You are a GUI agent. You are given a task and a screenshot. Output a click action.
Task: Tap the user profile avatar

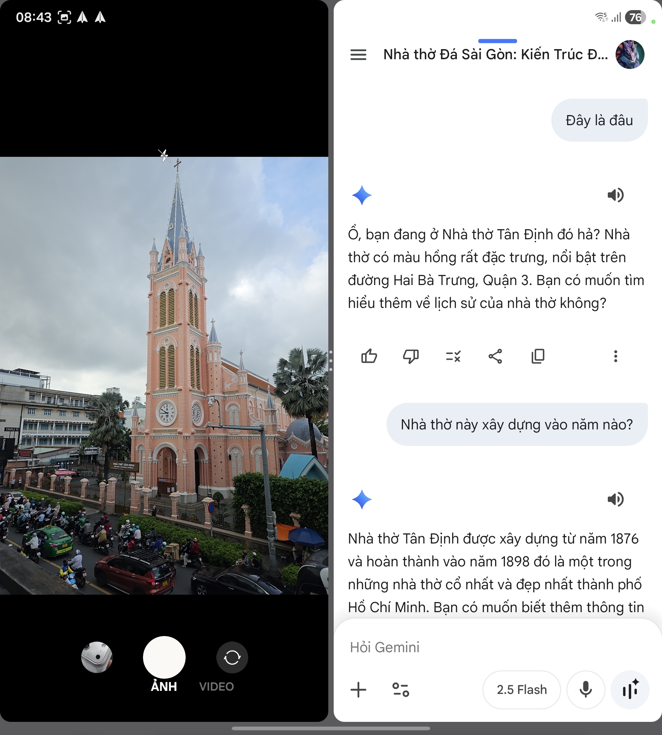coord(629,55)
